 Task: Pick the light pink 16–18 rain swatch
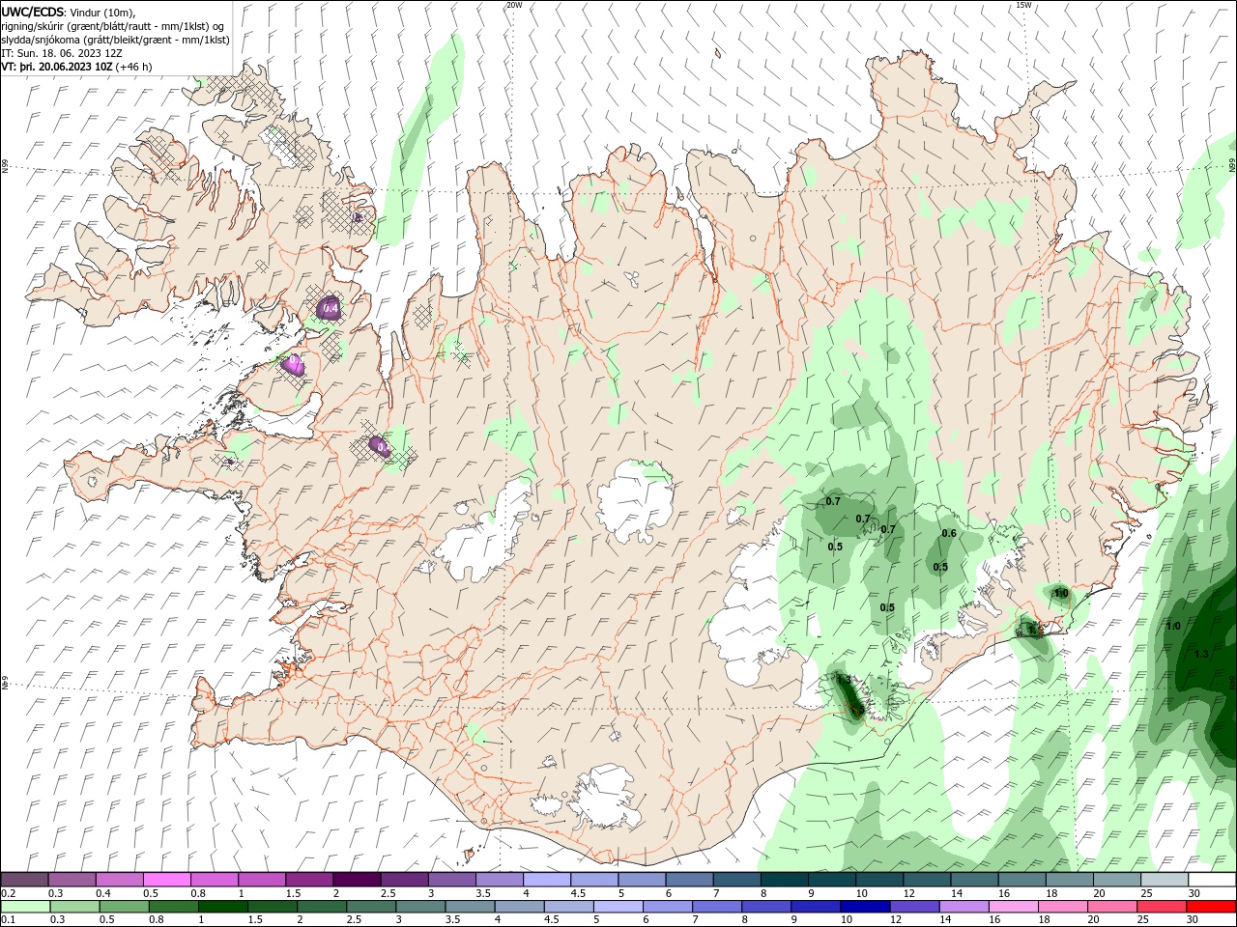click(1014, 907)
